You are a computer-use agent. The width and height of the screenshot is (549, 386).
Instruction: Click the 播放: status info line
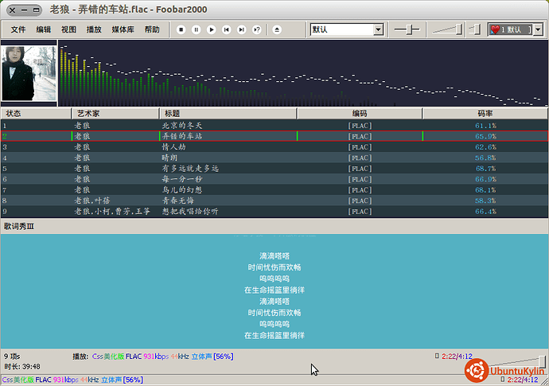coord(153,357)
